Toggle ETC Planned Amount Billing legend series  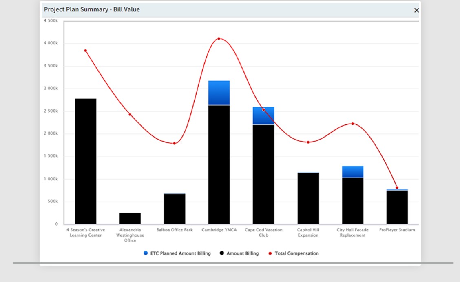click(x=177, y=253)
